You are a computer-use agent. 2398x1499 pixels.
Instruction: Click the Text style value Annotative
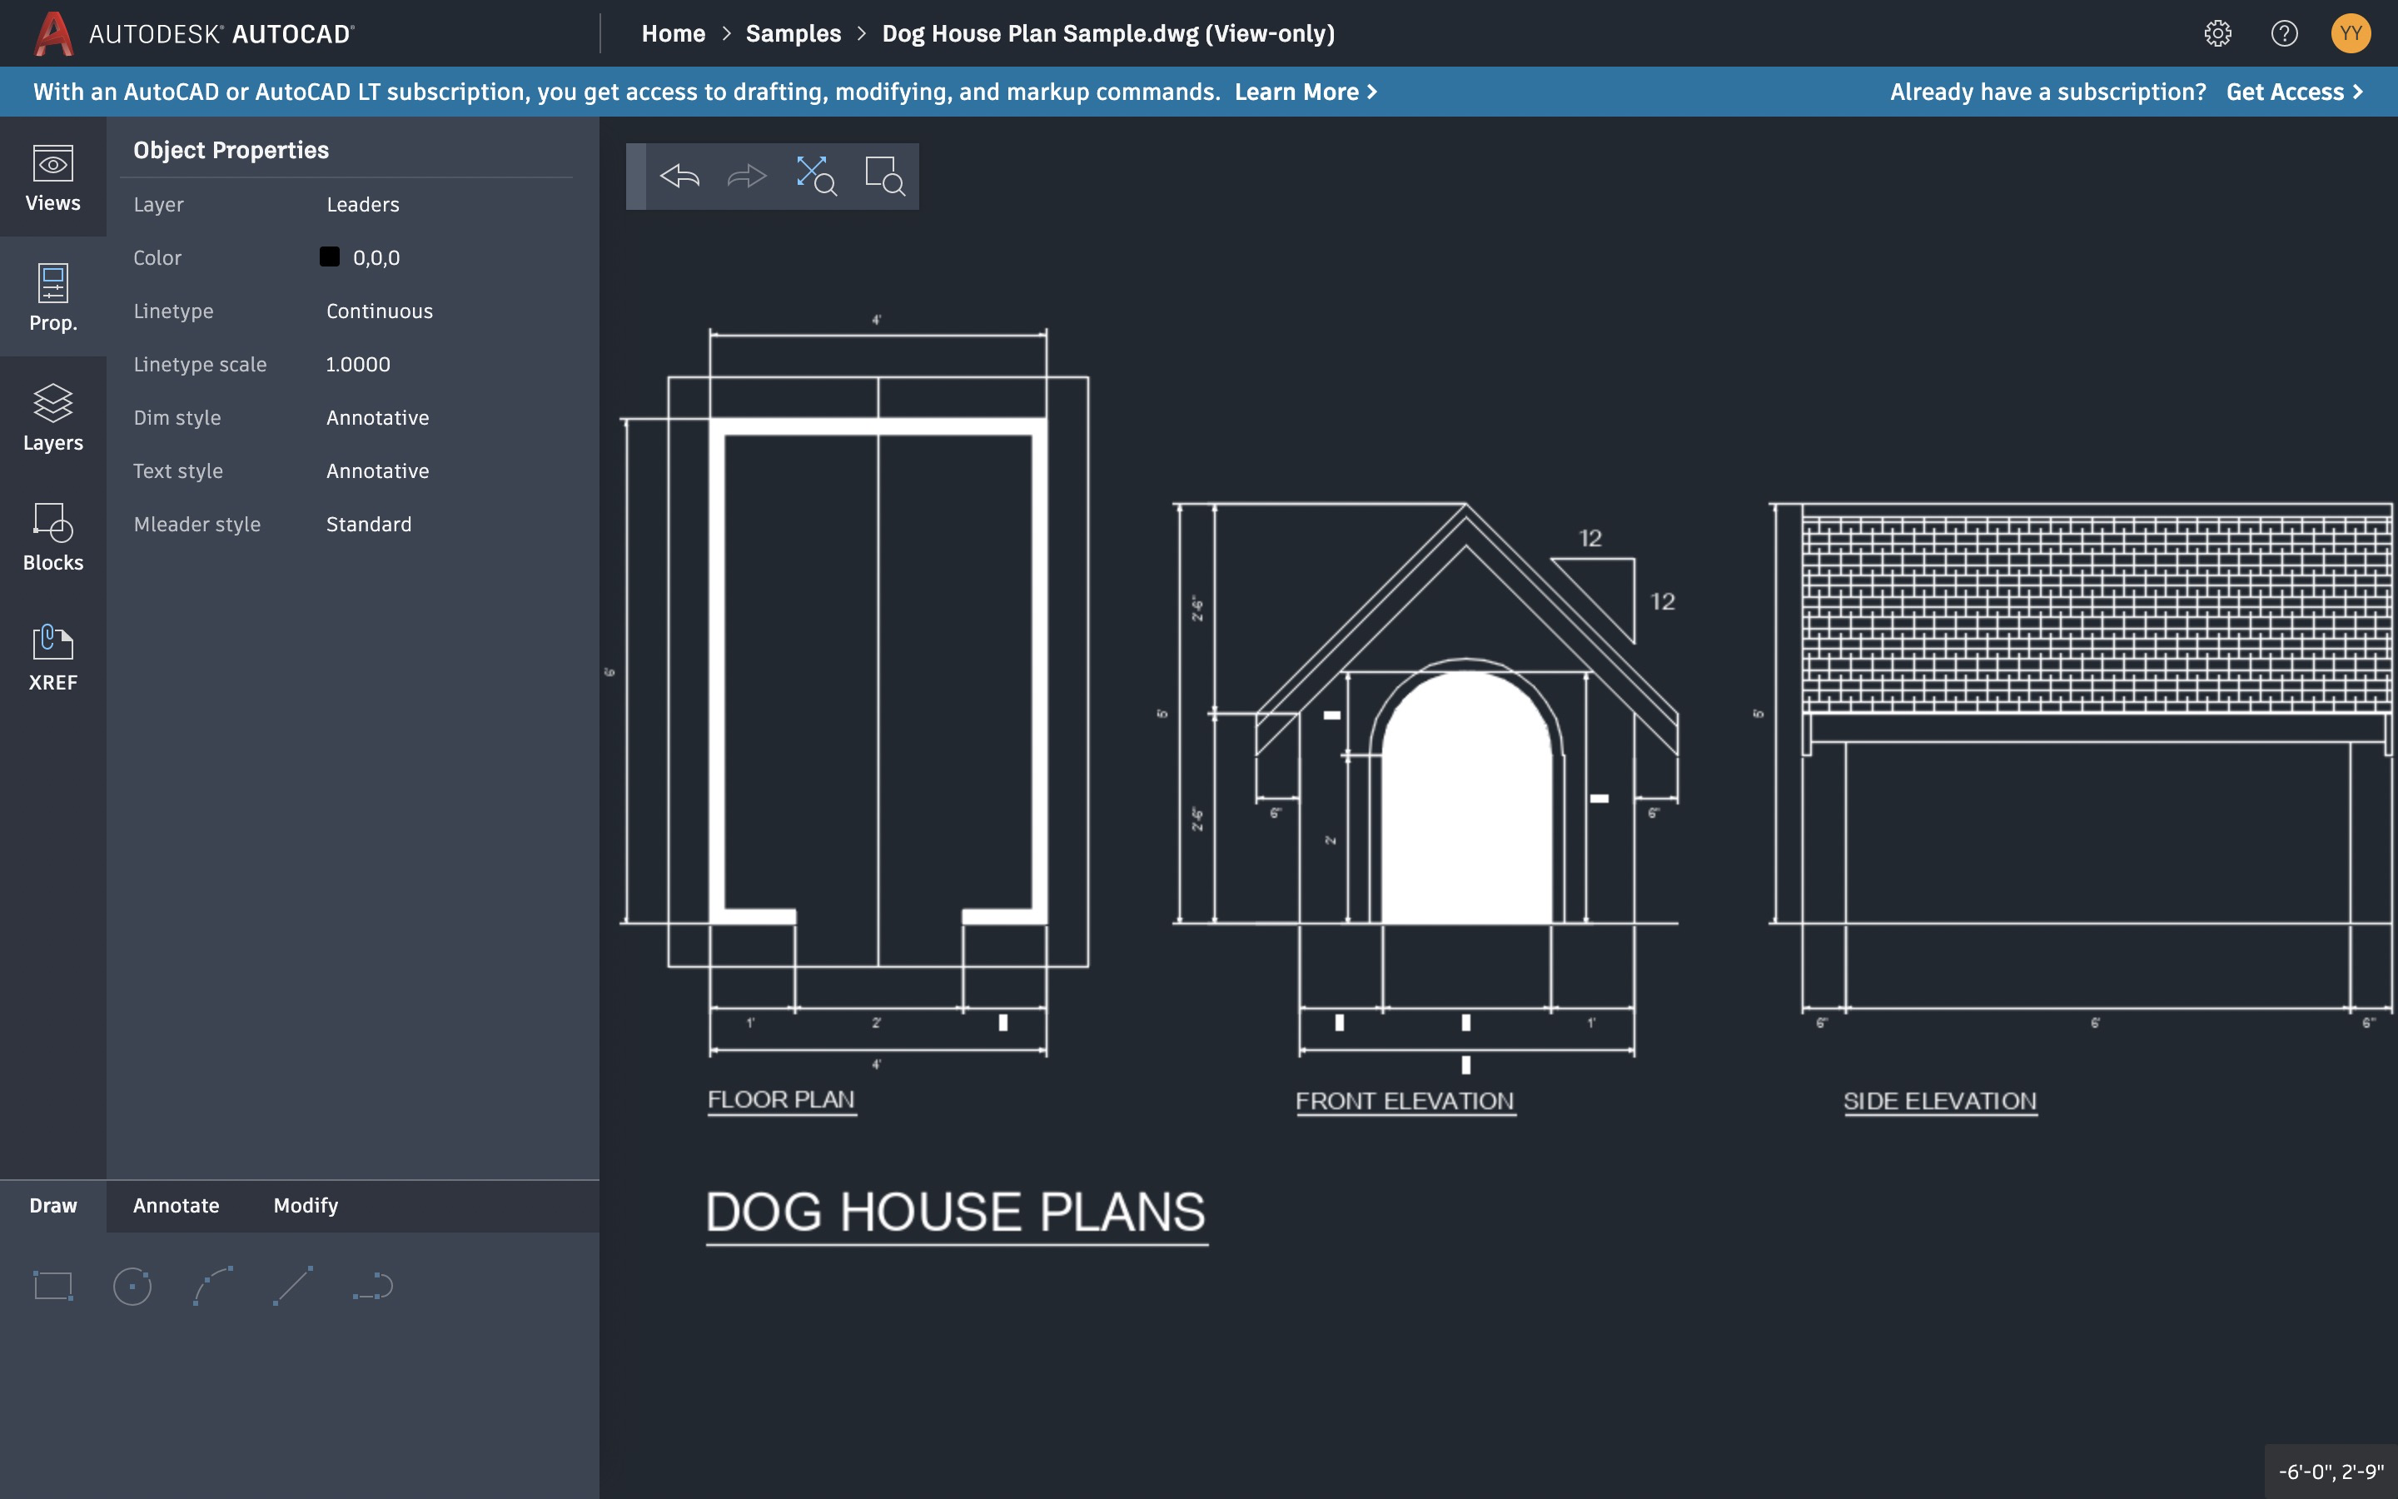tap(377, 471)
